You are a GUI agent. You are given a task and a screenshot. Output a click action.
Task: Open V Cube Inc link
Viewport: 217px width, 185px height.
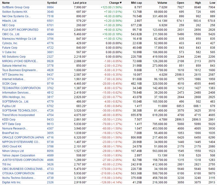(x=9, y=52)
